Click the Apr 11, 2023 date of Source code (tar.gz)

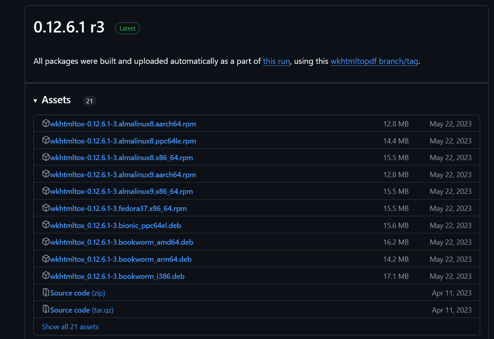pos(452,310)
